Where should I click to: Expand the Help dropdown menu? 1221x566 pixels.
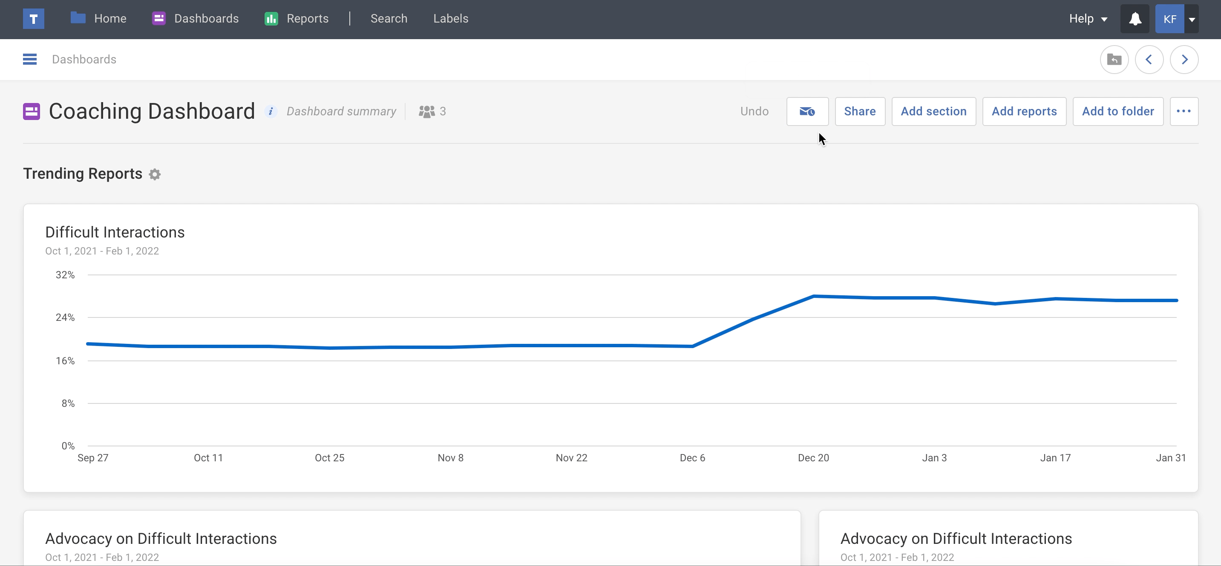pos(1087,19)
